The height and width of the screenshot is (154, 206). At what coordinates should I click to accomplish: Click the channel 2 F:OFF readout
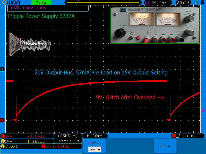(x=12, y=146)
